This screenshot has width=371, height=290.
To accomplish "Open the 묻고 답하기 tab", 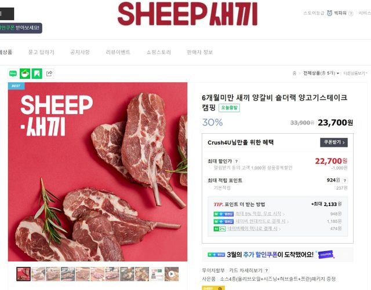I will pos(41,52).
